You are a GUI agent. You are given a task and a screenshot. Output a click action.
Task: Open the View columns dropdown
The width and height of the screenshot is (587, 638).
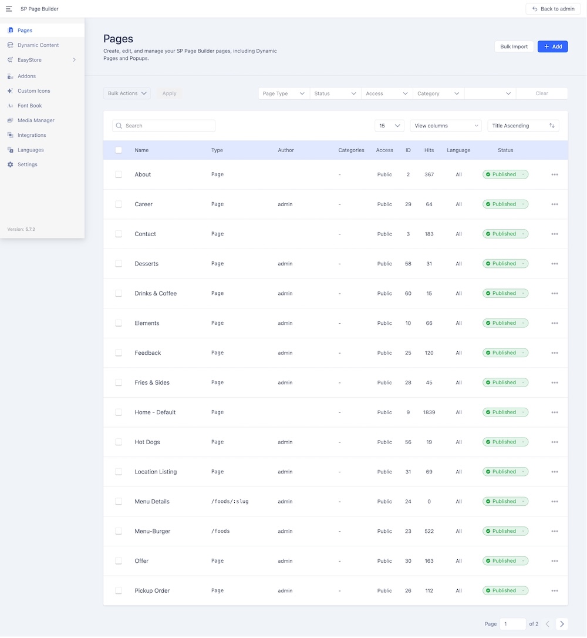[446, 126]
